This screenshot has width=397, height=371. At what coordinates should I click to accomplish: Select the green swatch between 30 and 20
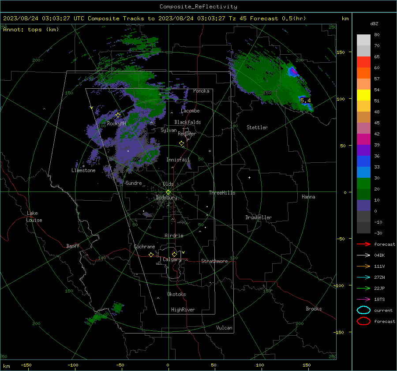coord(363,184)
